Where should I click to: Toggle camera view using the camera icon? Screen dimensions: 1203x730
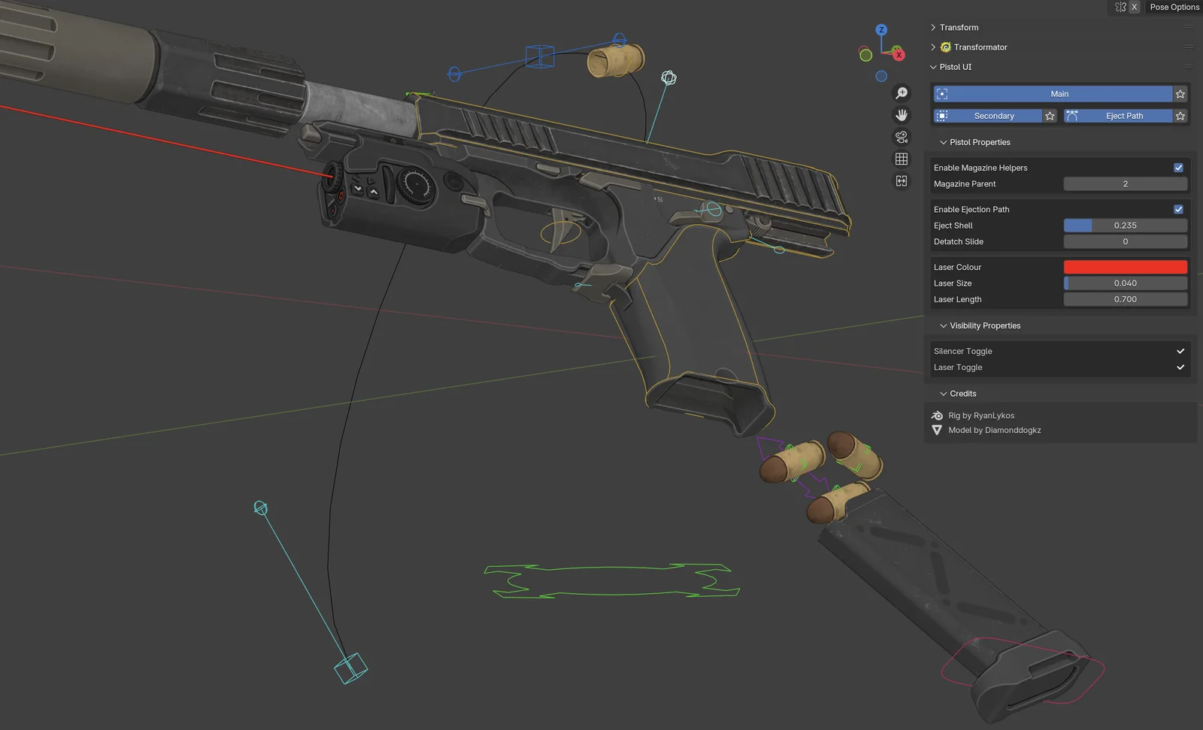coord(901,137)
